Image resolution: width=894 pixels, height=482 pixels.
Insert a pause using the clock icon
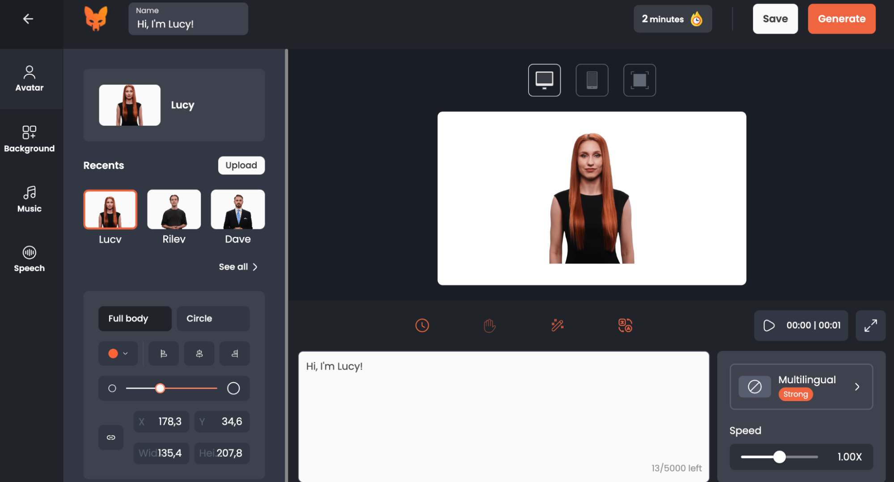coord(422,325)
